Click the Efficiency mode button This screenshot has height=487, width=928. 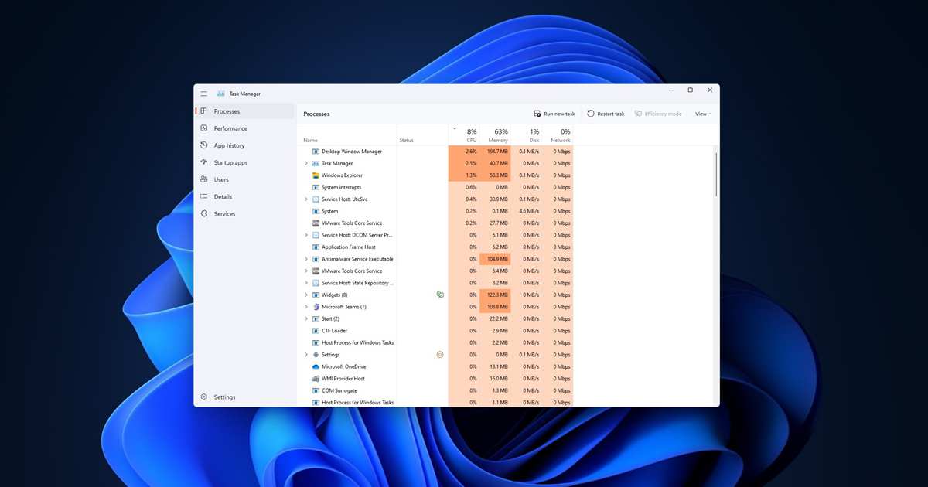(658, 114)
